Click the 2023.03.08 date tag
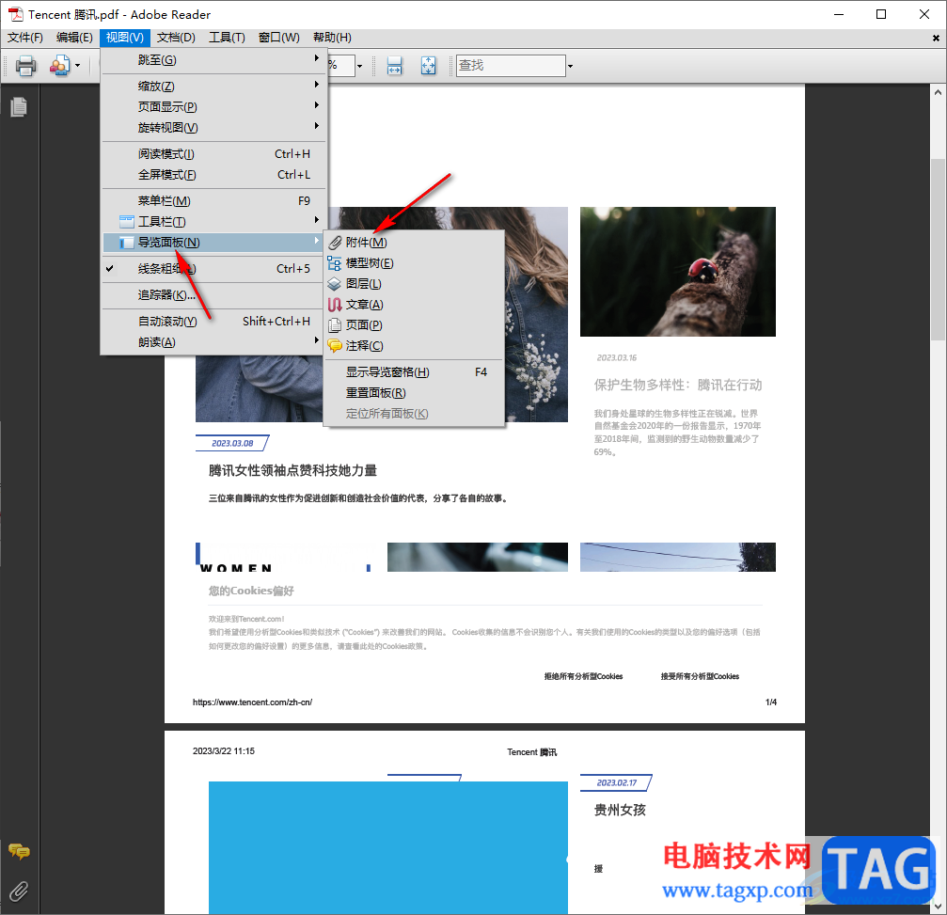The height and width of the screenshot is (915, 947). coord(232,443)
